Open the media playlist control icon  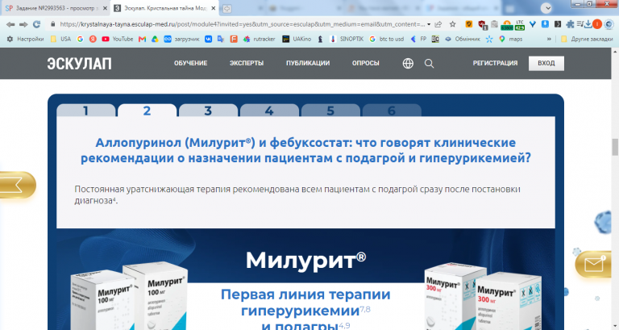click(x=580, y=24)
